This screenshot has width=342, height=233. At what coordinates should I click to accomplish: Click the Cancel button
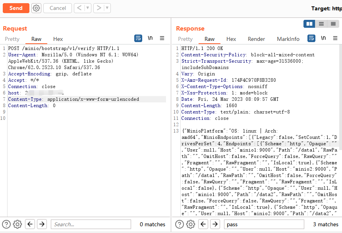(58, 8)
